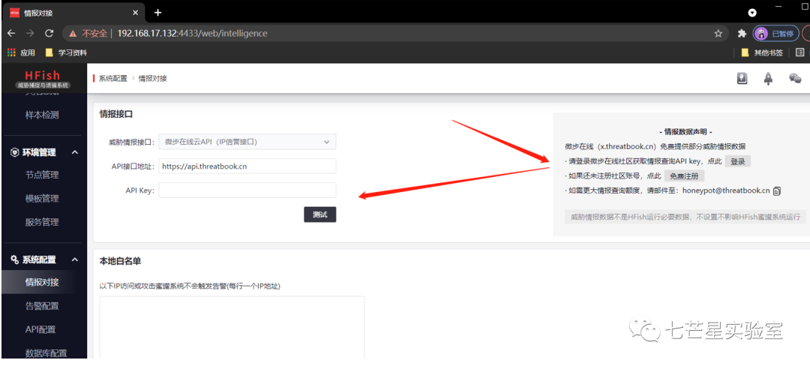The image size is (810, 366).
Task: Open the WeChat community icon
Action: (x=795, y=78)
